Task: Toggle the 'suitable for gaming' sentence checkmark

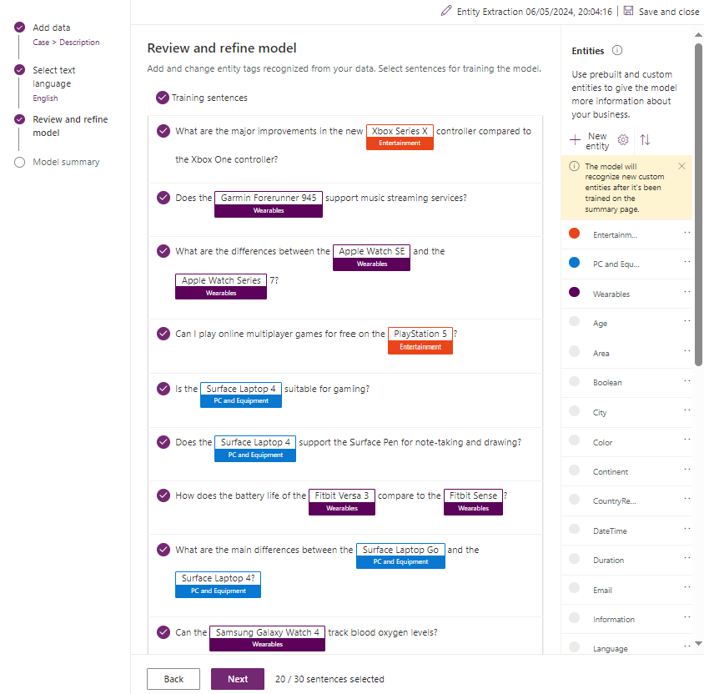Action: [163, 389]
